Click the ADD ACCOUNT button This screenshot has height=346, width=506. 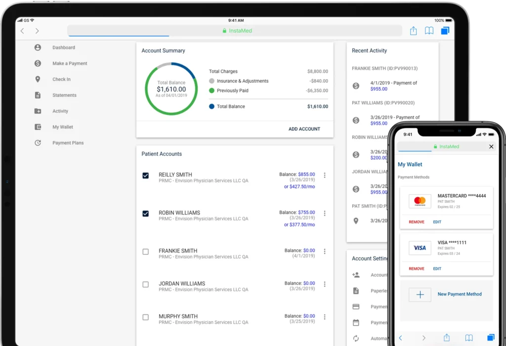point(304,129)
